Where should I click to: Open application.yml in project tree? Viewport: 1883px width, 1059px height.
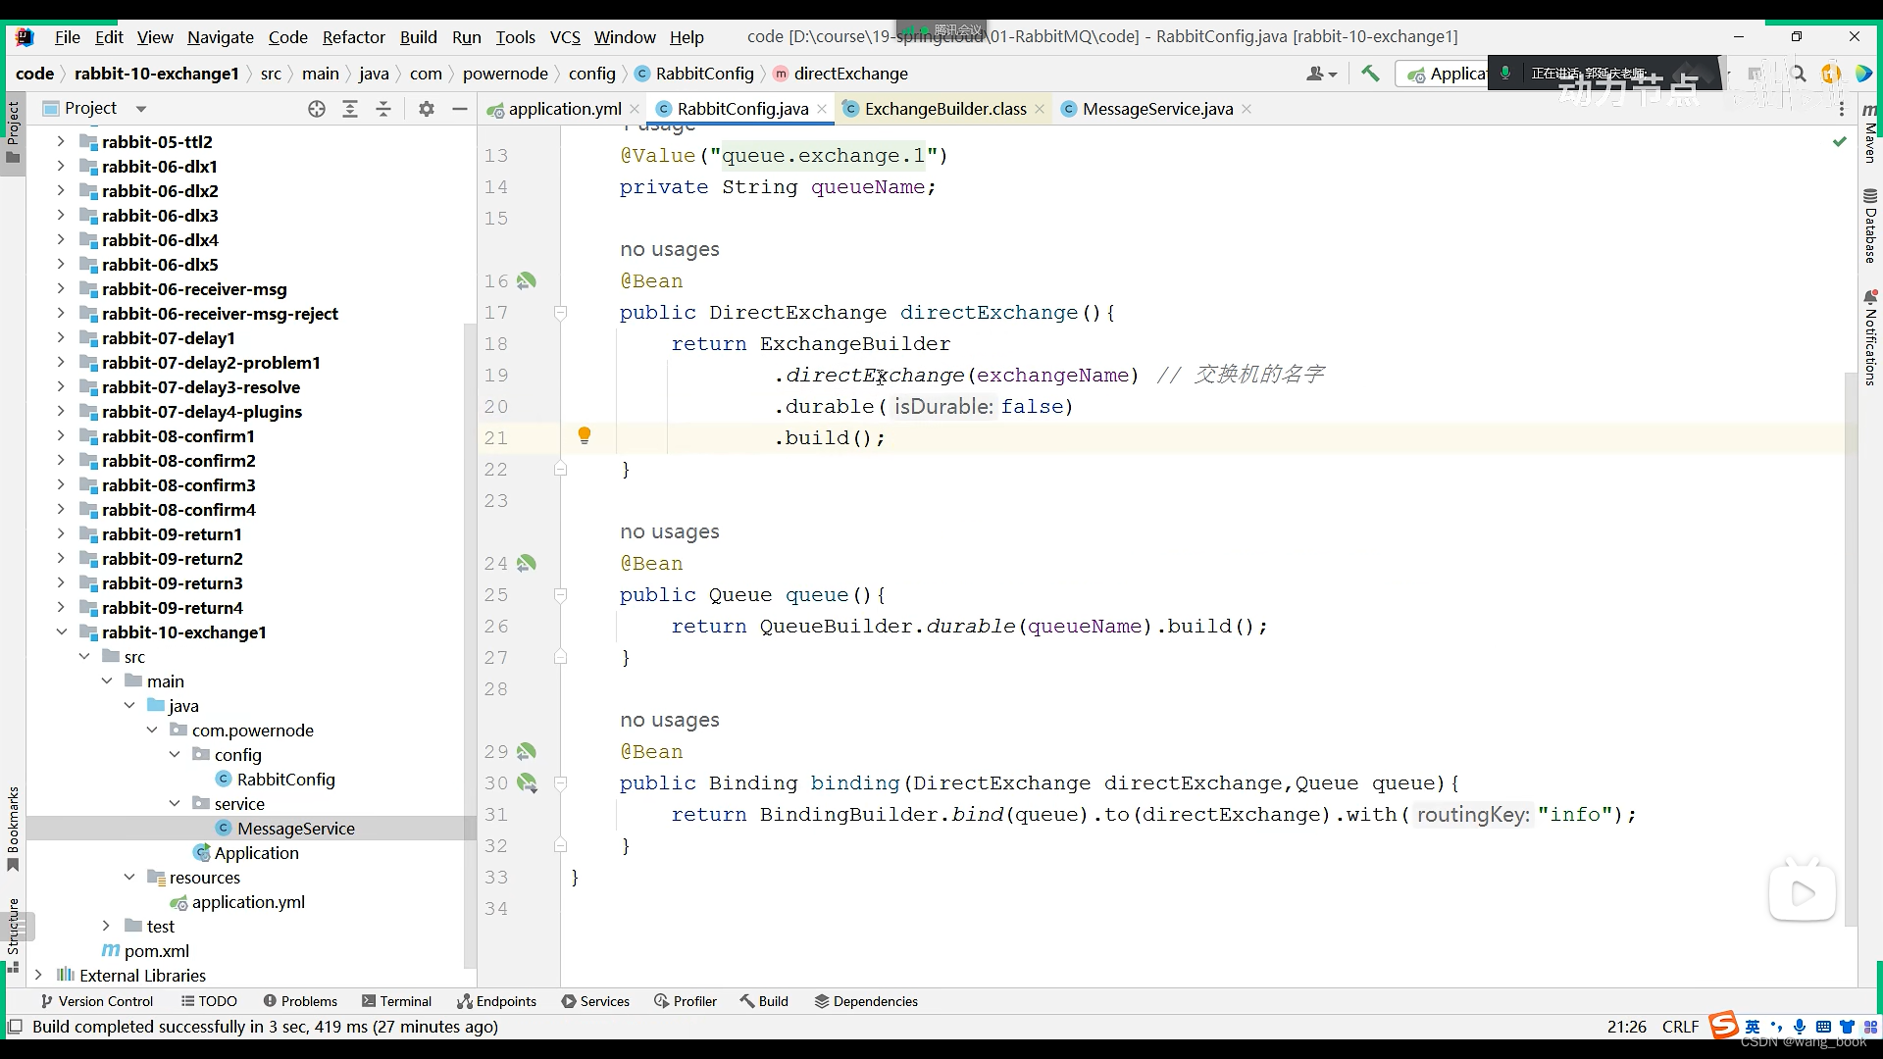pyautogui.click(x=248, y=902)
